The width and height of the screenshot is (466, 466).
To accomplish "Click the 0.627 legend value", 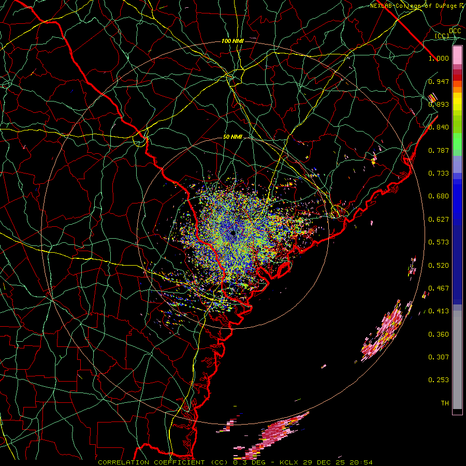I will tap(439, 220).
